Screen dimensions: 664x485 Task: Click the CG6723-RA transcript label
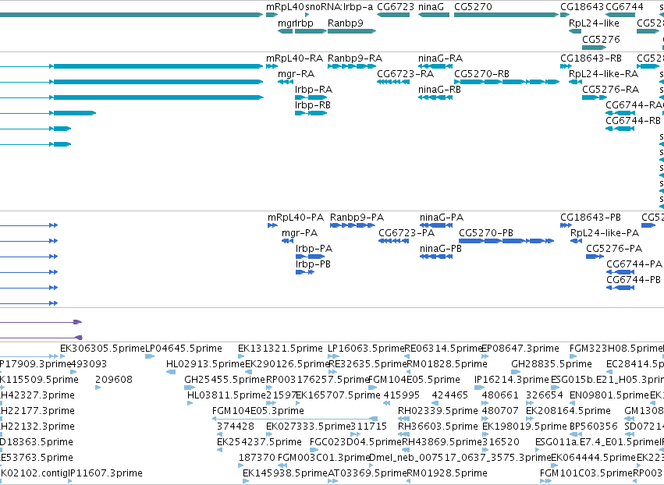click(405, 74)
